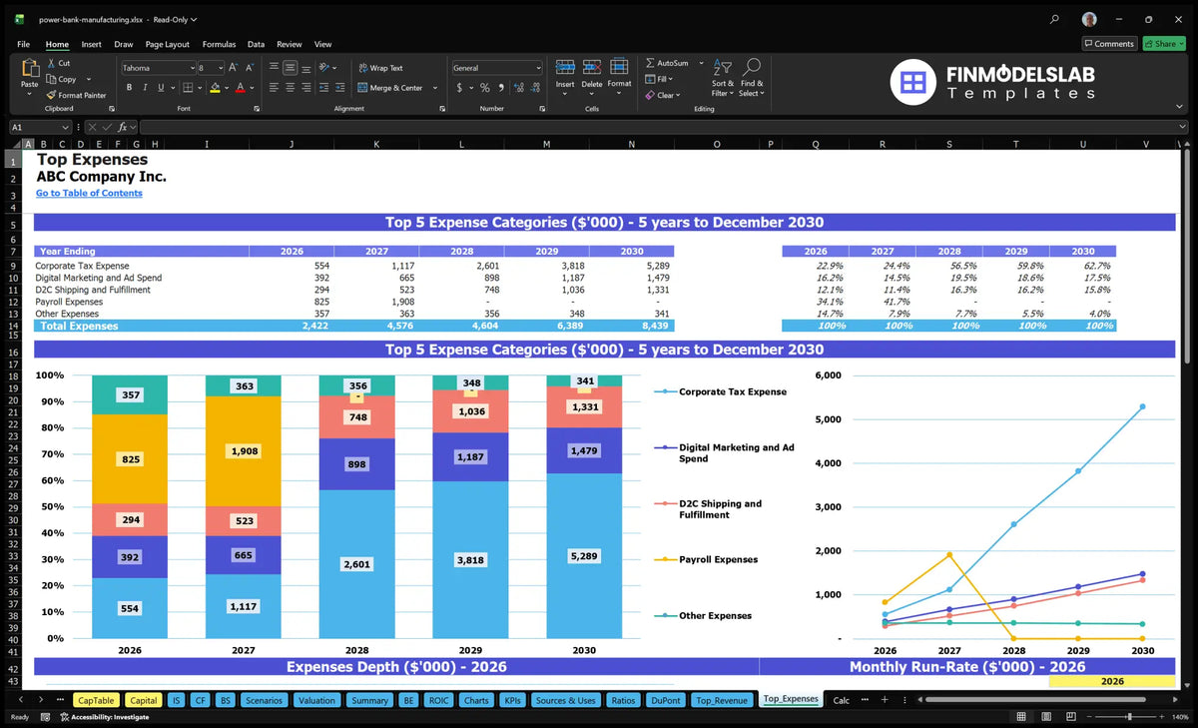Viewport: 1198px width, 728px height.
Task: Open the Top_Revenue sheet tab
Action: coord(722,700)
